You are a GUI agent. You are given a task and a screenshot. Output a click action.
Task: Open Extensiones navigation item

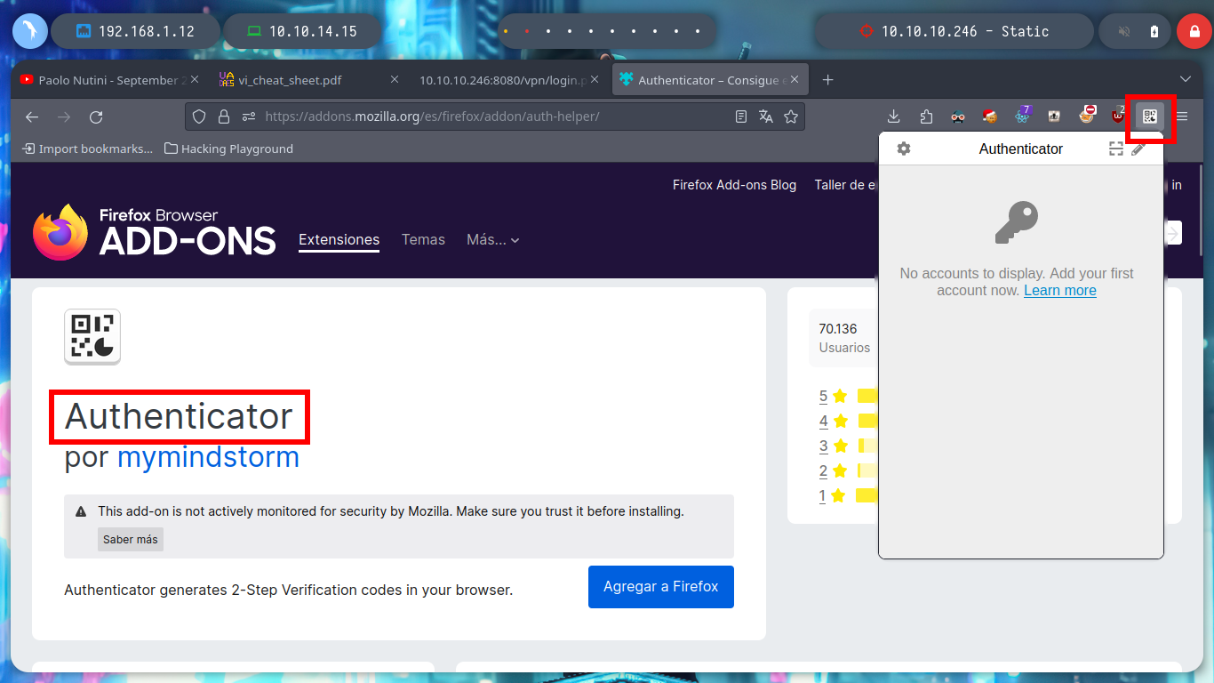339,239
